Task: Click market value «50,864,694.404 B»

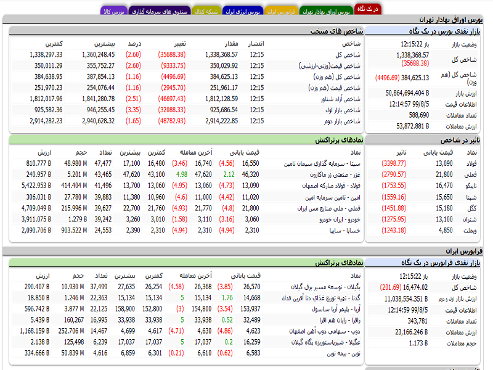Action: (407, 93)
